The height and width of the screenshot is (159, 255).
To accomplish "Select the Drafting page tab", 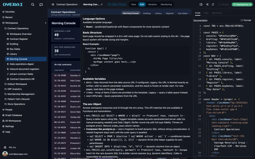I will [147, 13].
